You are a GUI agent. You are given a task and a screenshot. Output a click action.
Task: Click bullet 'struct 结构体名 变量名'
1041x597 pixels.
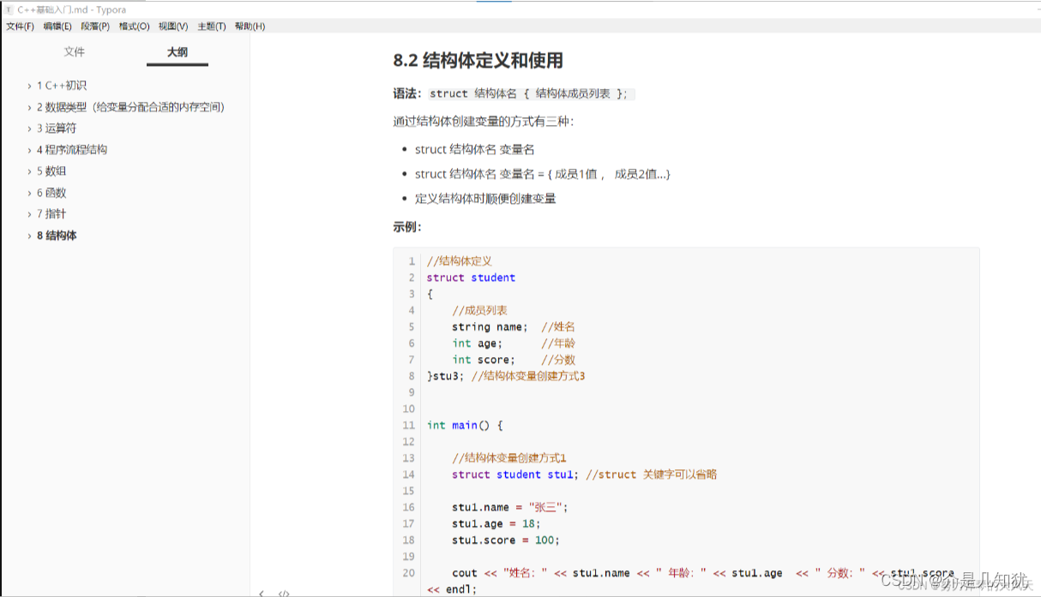click(475, 149)
